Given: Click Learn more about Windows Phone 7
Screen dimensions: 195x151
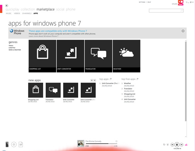Looking at the screenshot, I should [x=43, y=36].
